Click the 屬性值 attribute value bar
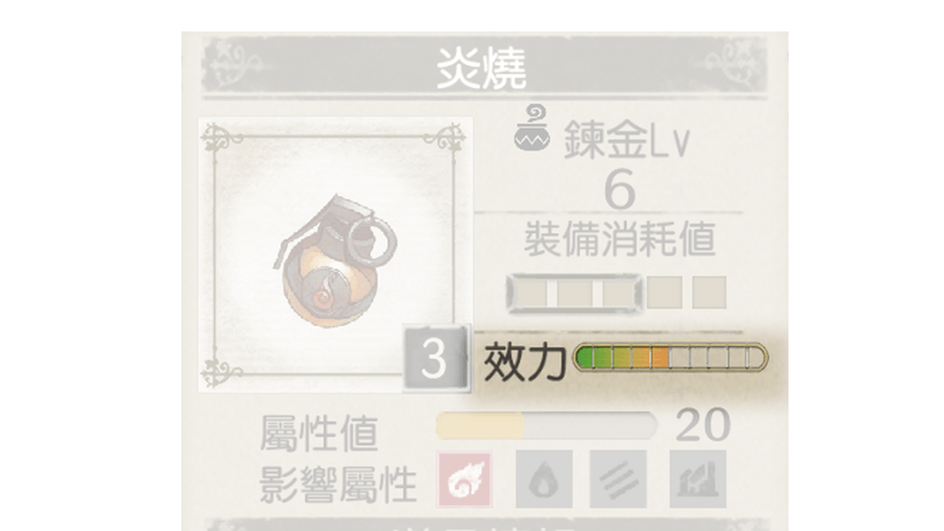 point(546,426)
